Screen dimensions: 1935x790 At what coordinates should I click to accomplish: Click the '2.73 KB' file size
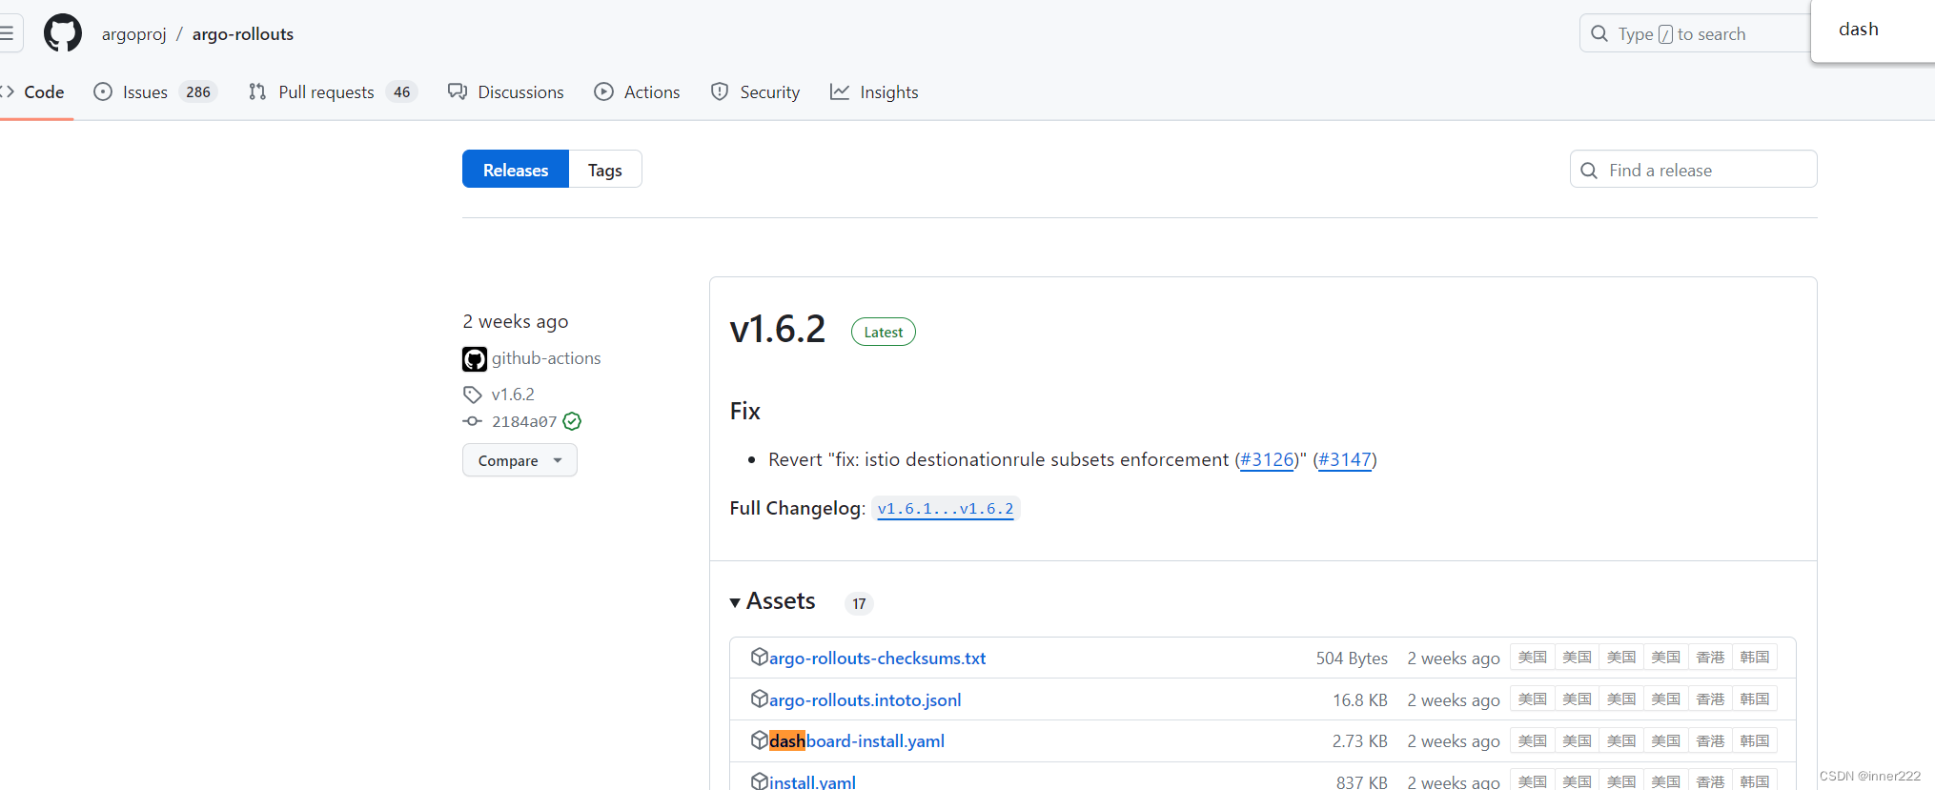point(1360,741)
